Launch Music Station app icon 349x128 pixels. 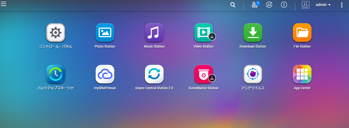[154, 33]
